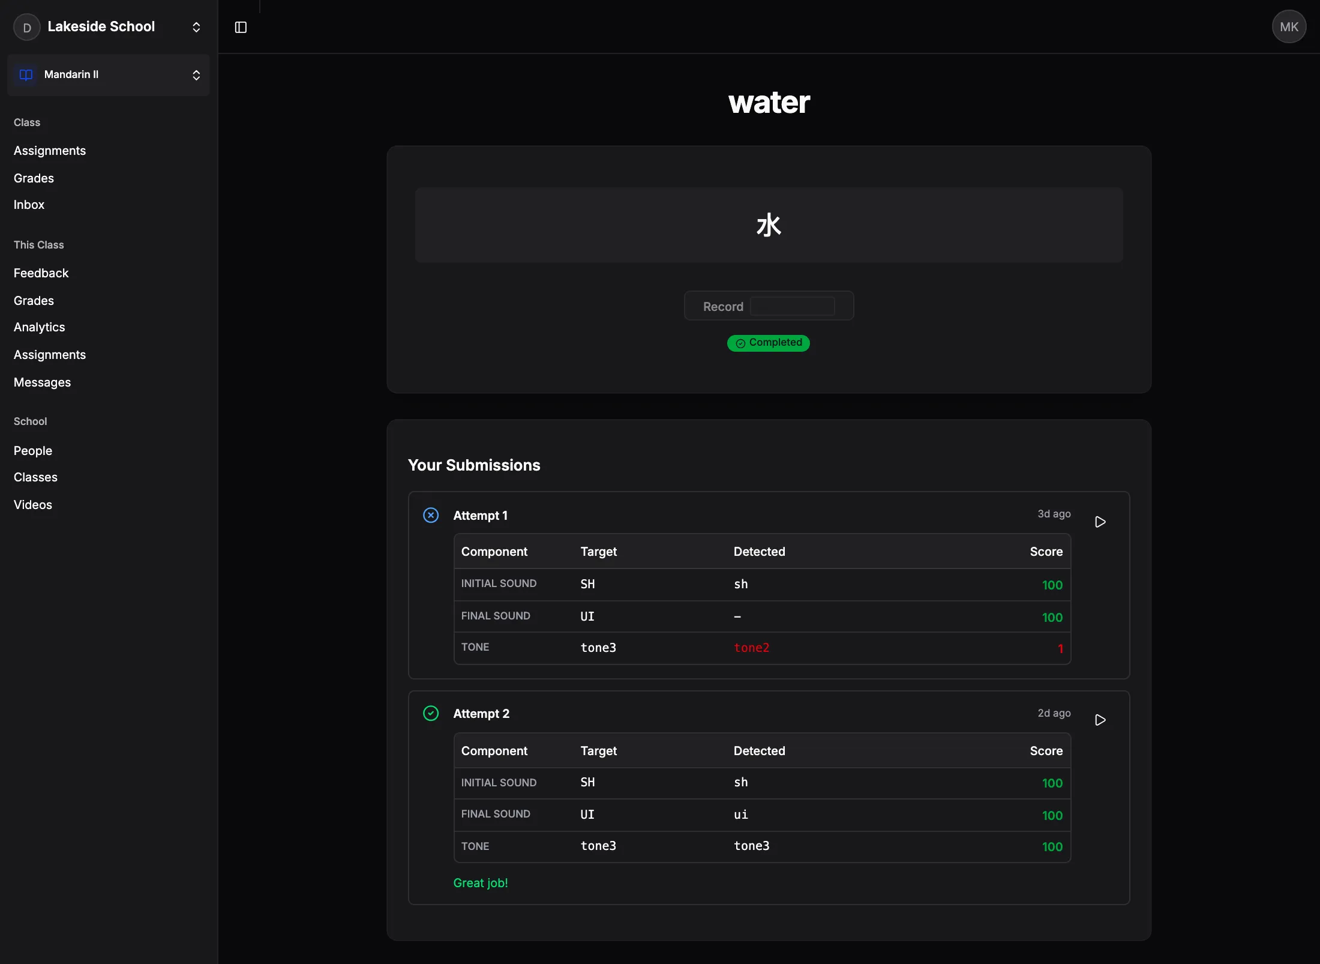
Task: Play Attempt 2 recording
Action: [1100, 720]
